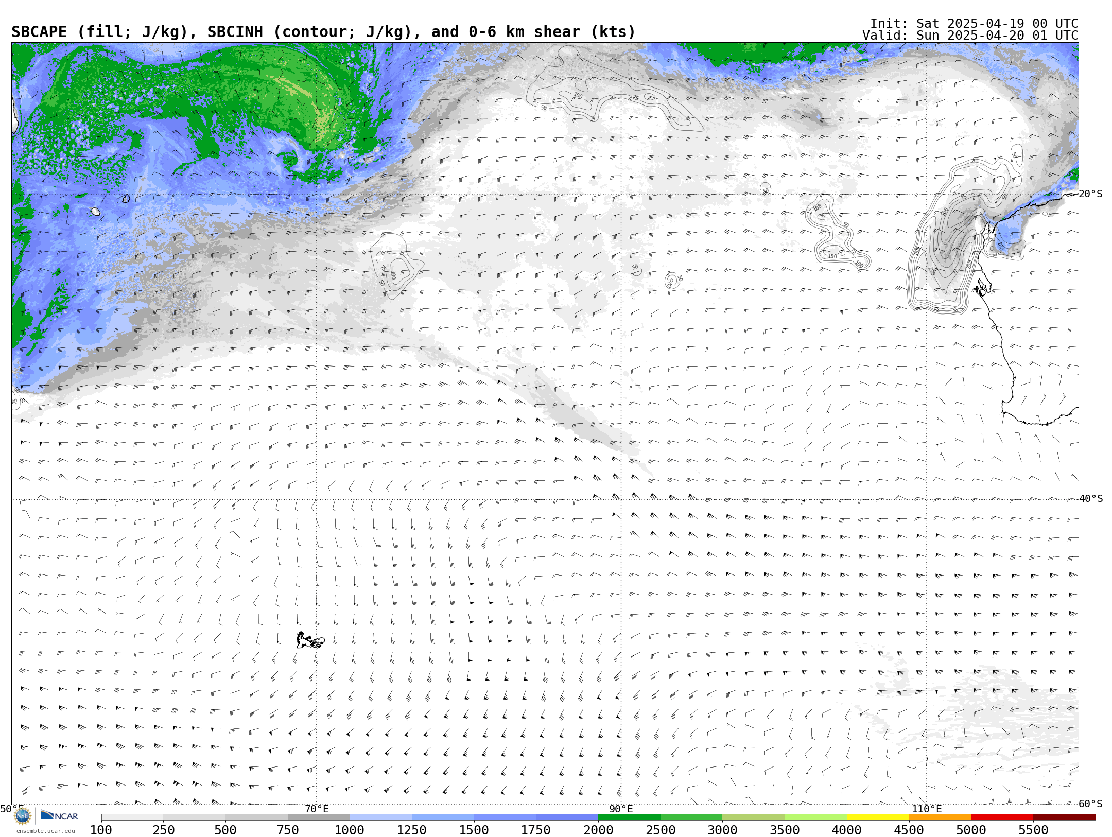
Task: Click the colorbar label 3000
Action: [722, 830]
